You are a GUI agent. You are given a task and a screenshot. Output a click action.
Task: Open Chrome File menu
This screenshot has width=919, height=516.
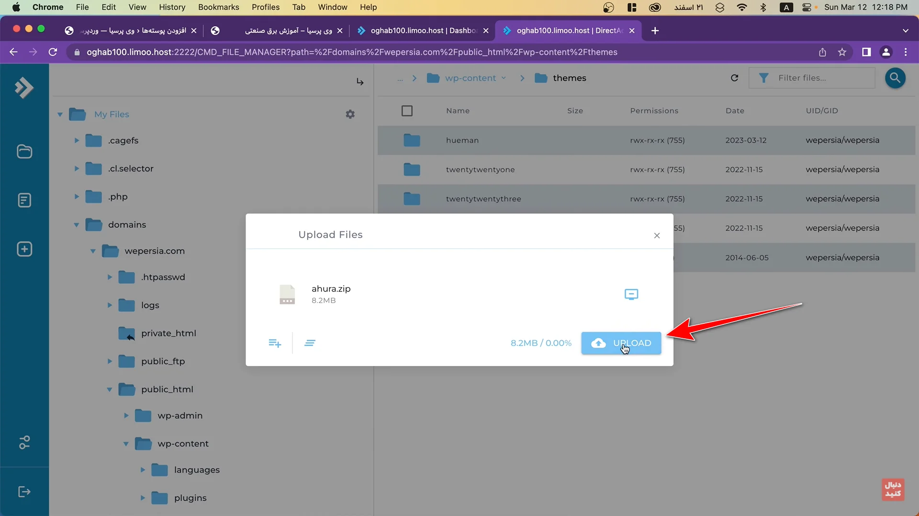point(82,7)
